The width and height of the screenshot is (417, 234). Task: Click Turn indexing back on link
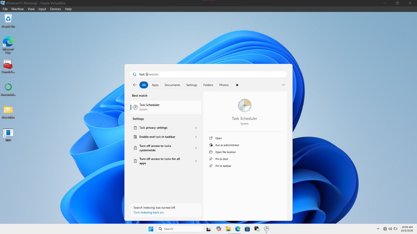coord(149,212)
